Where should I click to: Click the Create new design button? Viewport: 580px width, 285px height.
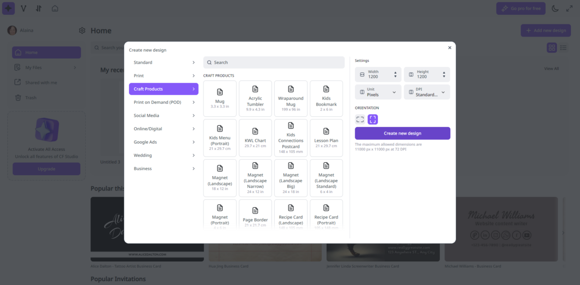pyautogui.click(x=403, y=133)
